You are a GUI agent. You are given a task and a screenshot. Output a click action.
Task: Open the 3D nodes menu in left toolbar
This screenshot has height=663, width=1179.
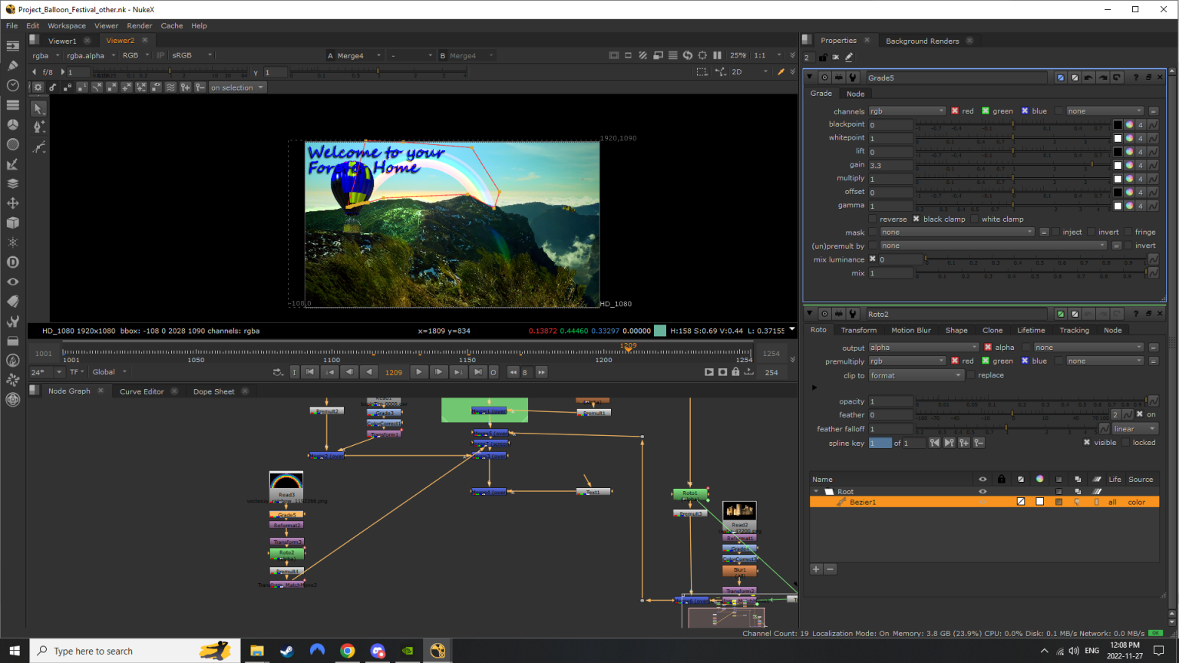(12, 223)
